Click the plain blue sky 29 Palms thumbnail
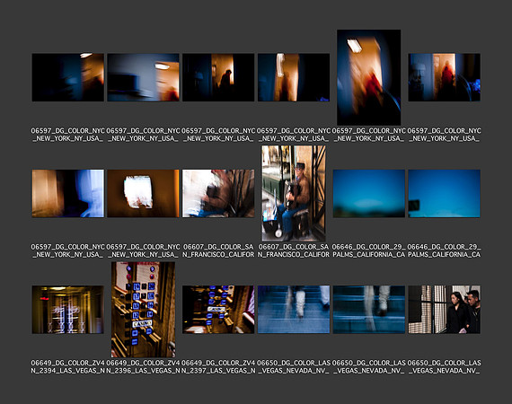 click(x=368, y=193)
